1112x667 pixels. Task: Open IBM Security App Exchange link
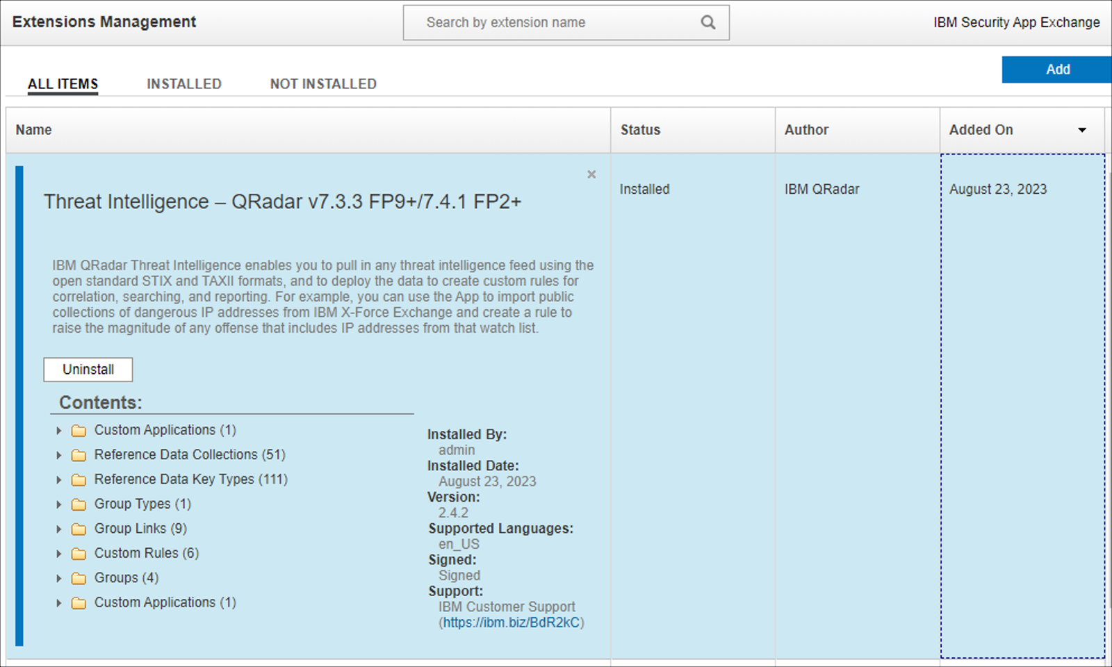pos(1016,22)
